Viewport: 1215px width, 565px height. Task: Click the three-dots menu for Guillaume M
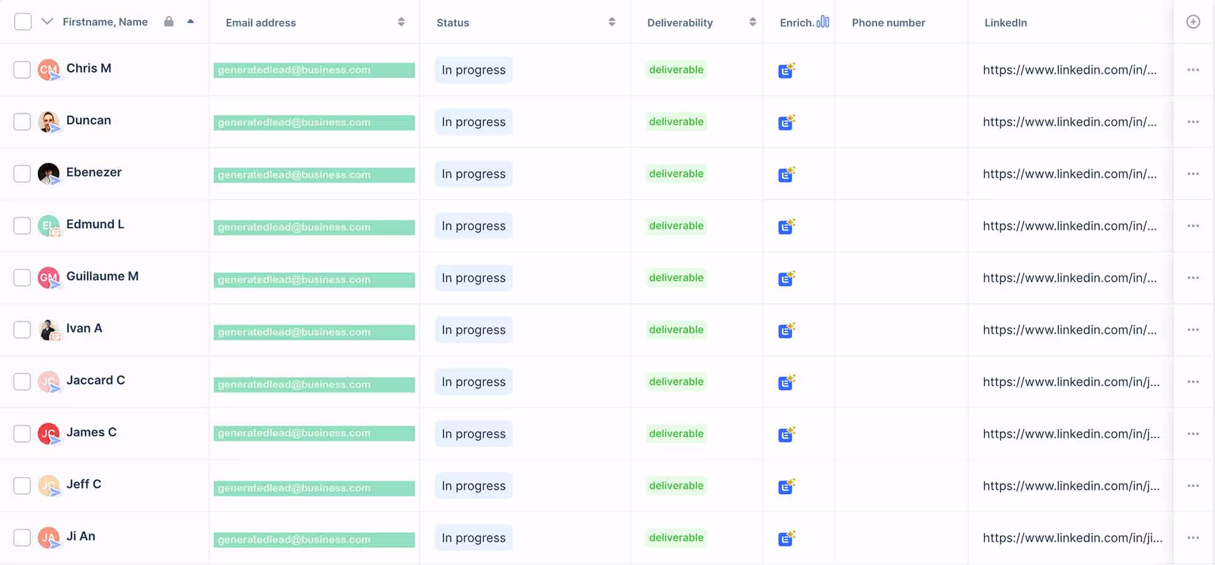(x=1192, y=278)
